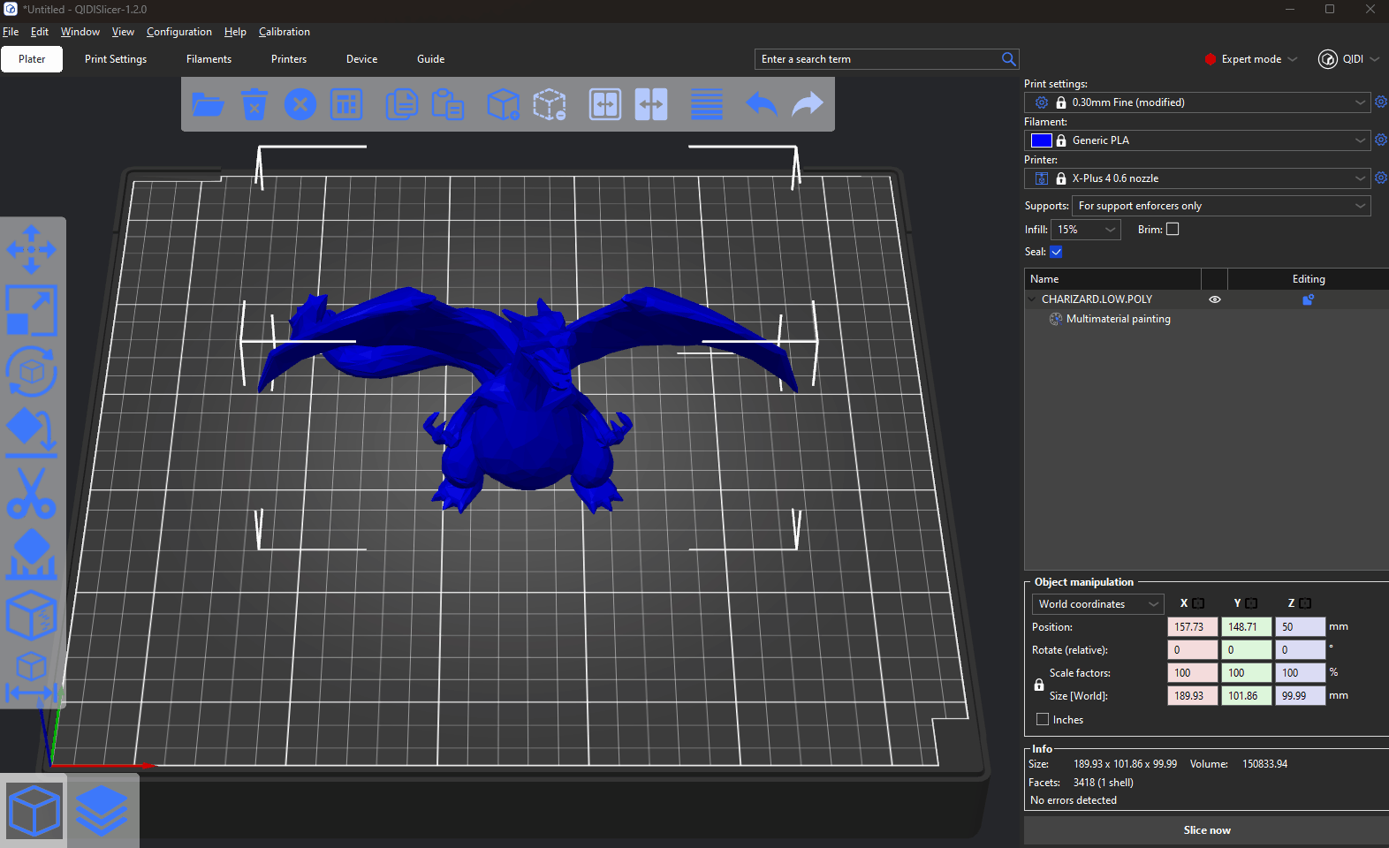This screenshot has height=848, width=1389.
Task: Click the Add model folder icon
Action: click(x=208, y=104)
